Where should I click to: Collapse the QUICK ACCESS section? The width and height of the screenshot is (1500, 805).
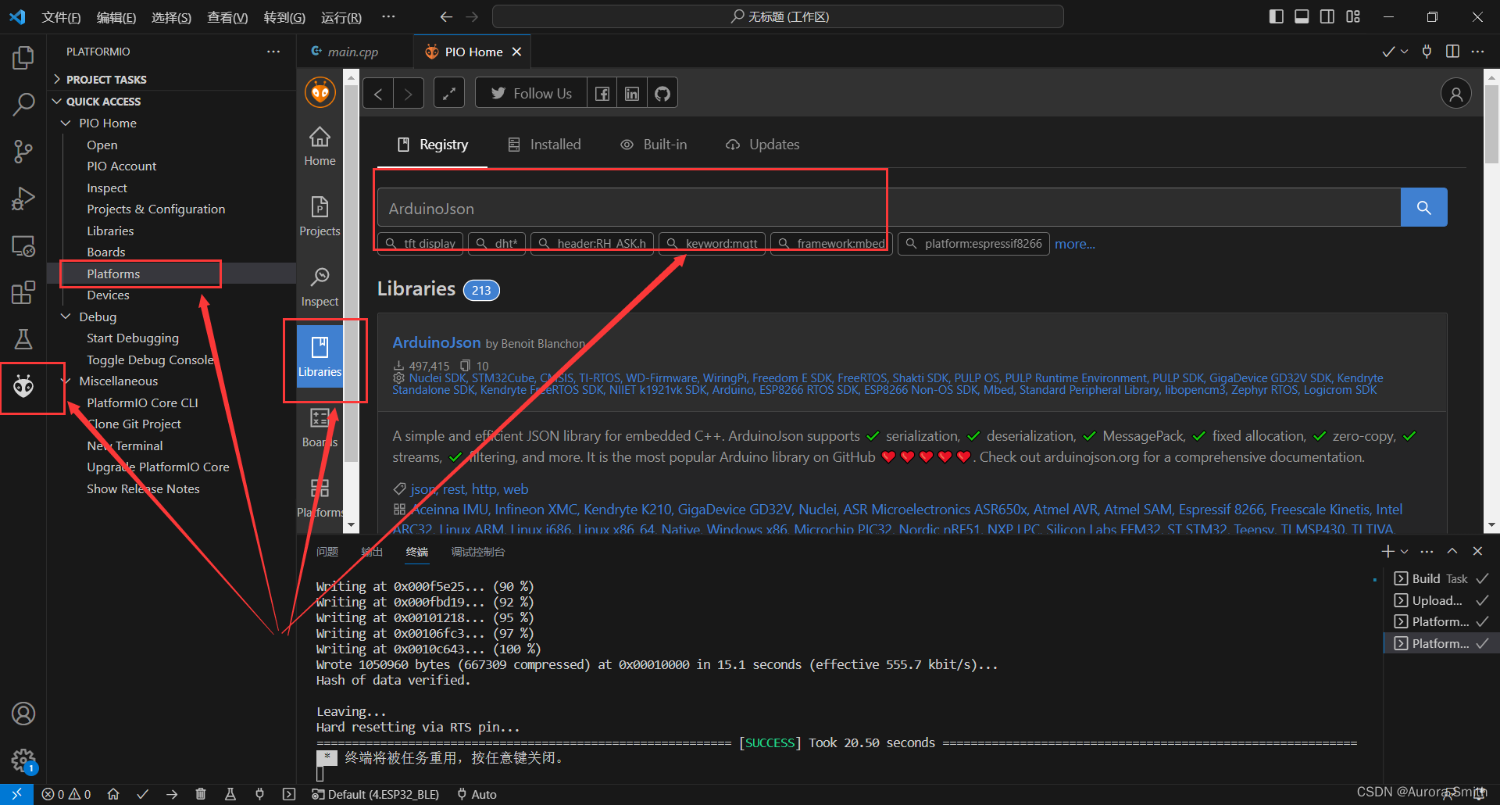tap(103, 102)
